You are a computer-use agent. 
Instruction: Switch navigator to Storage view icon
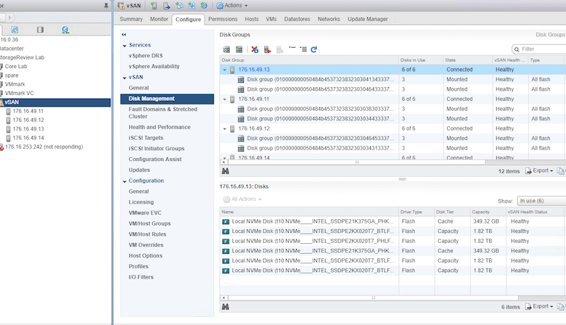coord(40,30)
